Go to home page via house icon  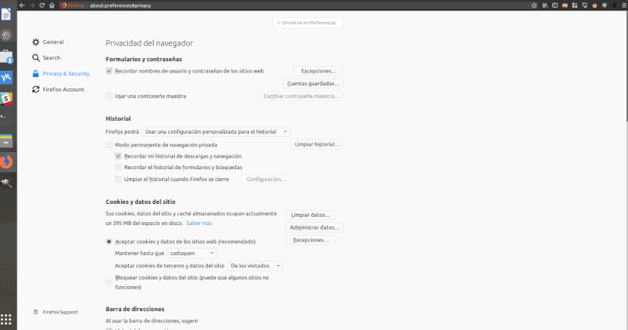(51, 5)
